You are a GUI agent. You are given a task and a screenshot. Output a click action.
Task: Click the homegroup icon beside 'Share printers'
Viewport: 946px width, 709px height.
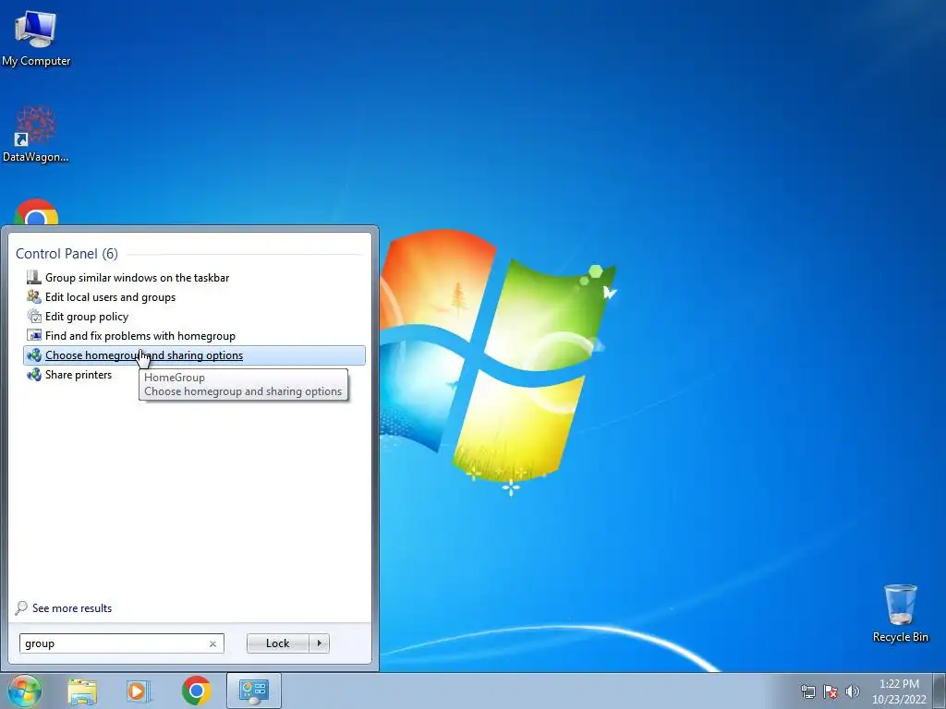pyautogui.click(x=34, y=375)
